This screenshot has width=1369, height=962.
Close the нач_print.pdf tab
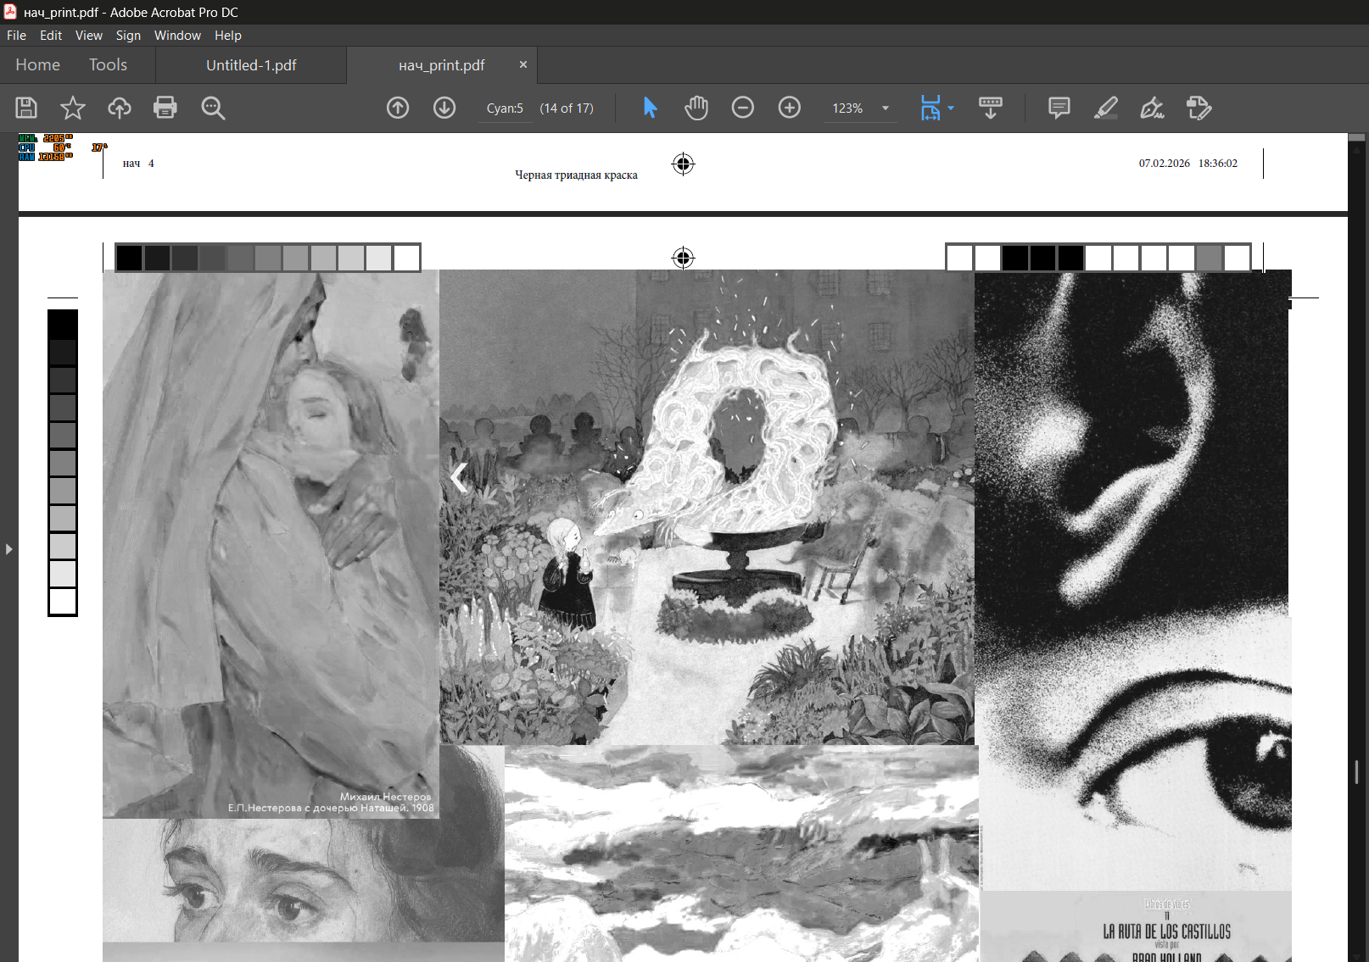point(523,64)
